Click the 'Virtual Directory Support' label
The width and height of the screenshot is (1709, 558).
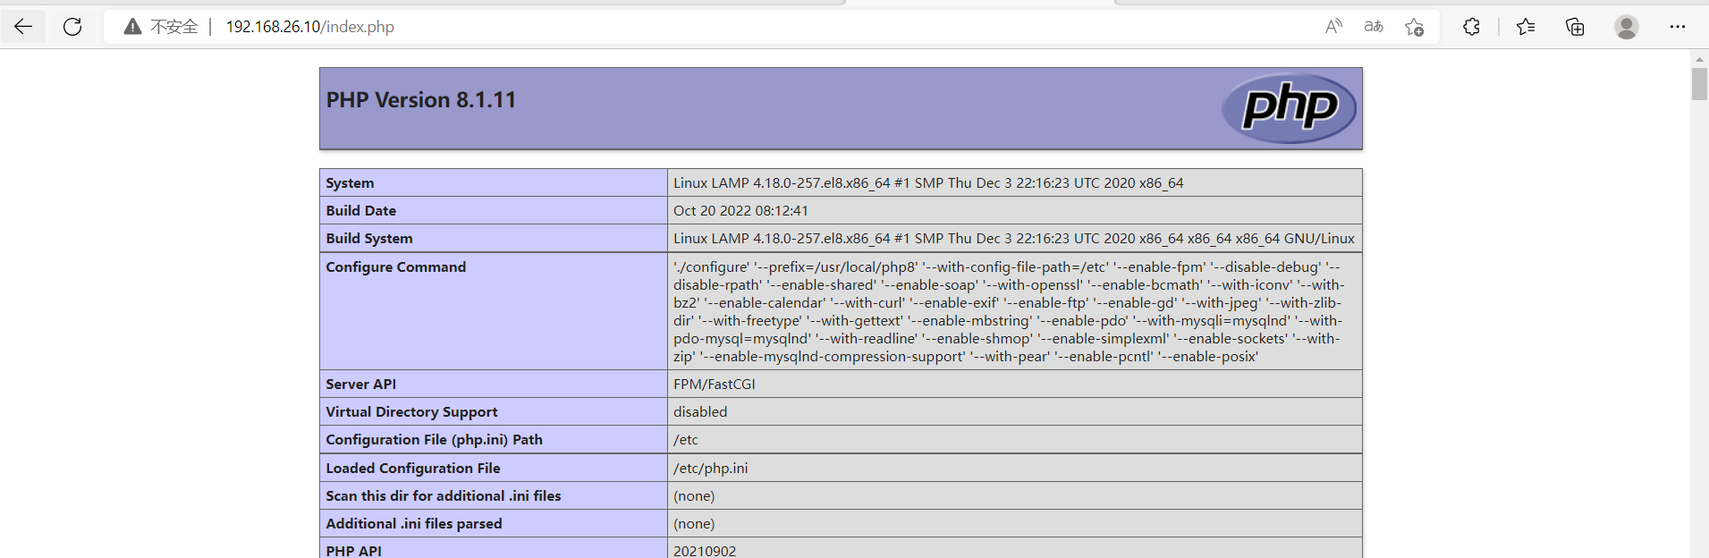411,411
